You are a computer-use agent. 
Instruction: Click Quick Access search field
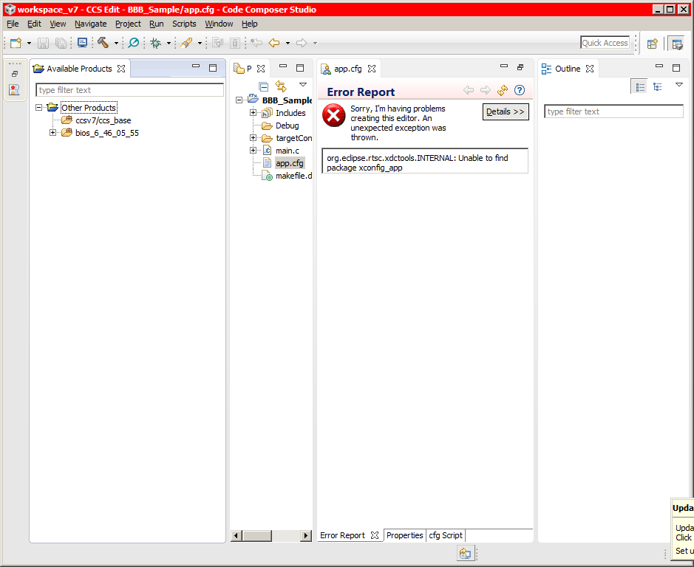tap(605, 43)
